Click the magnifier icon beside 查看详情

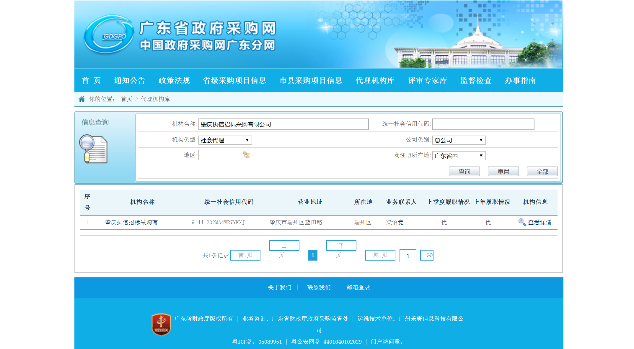click(522, 222)
